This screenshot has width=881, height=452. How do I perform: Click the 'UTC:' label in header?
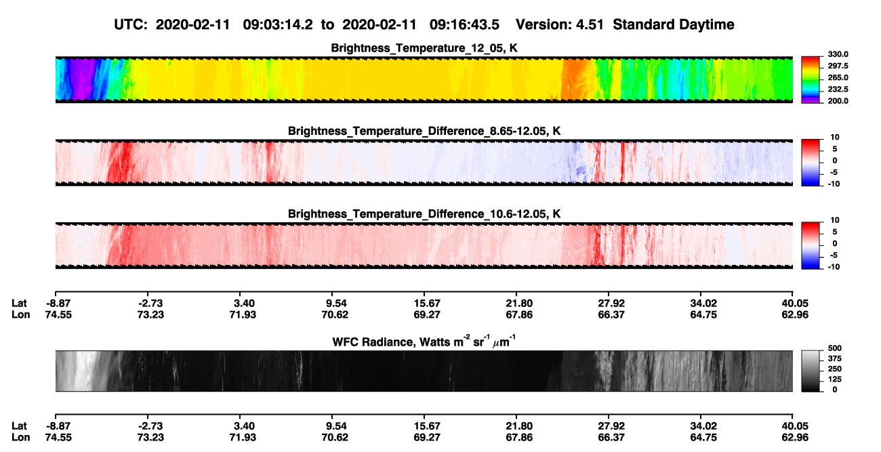132,25
